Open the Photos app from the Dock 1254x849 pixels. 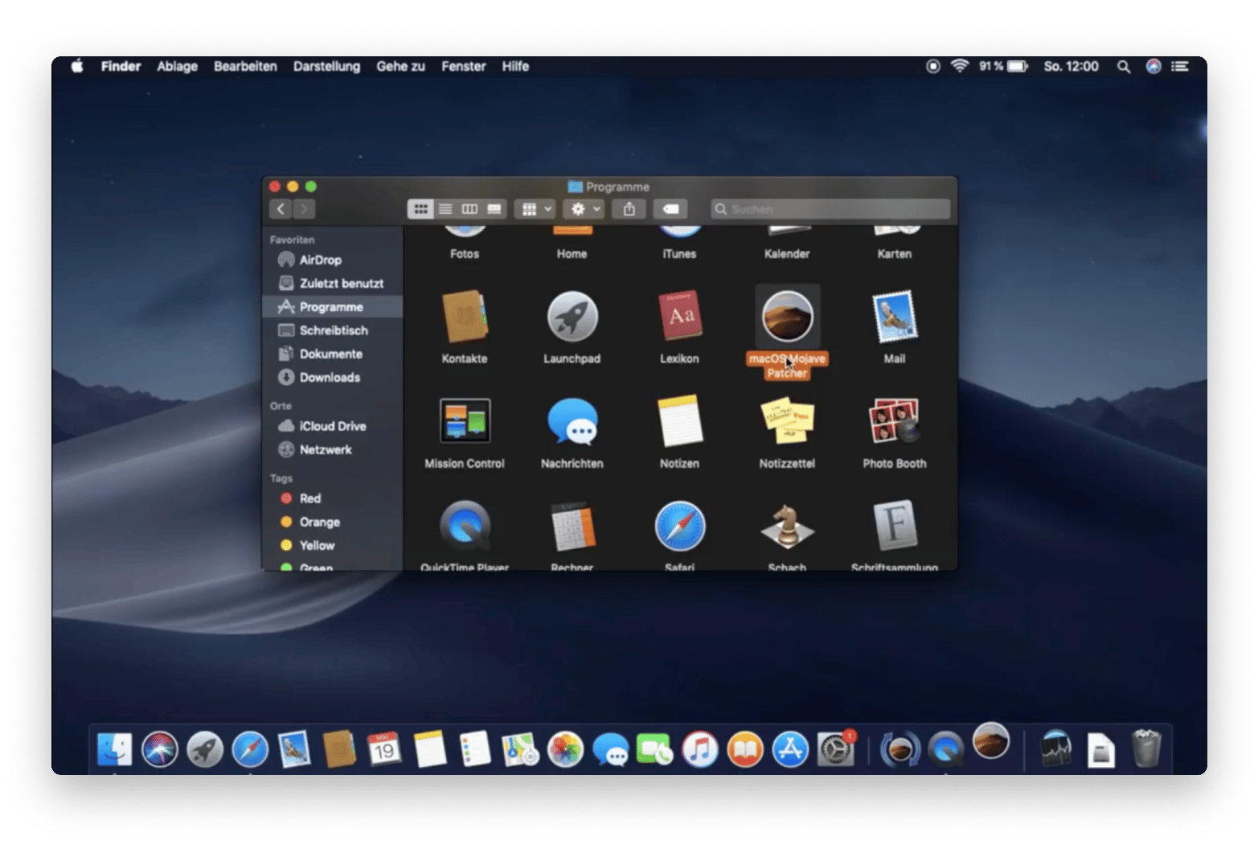tap(565, 749)
